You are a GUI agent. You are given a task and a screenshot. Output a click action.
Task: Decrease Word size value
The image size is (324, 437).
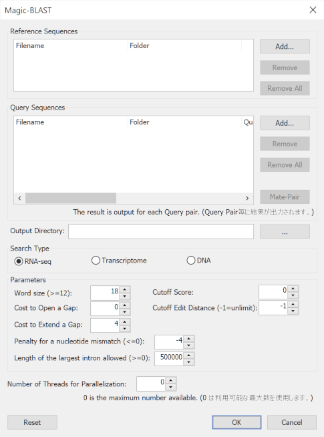tap(124, 296)
